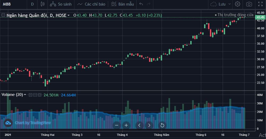This screenshot has width=266, height=139.
Task: Select the D daily interval button
Action: click(x=32, y=4)
